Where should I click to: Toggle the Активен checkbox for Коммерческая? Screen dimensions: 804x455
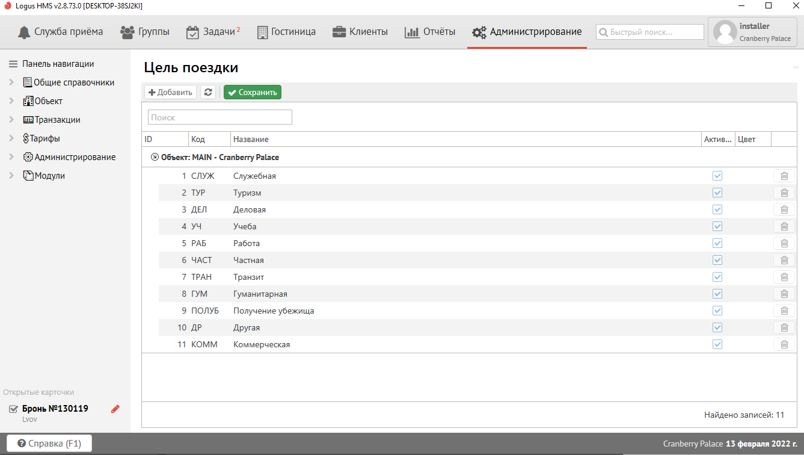(717, 344)
